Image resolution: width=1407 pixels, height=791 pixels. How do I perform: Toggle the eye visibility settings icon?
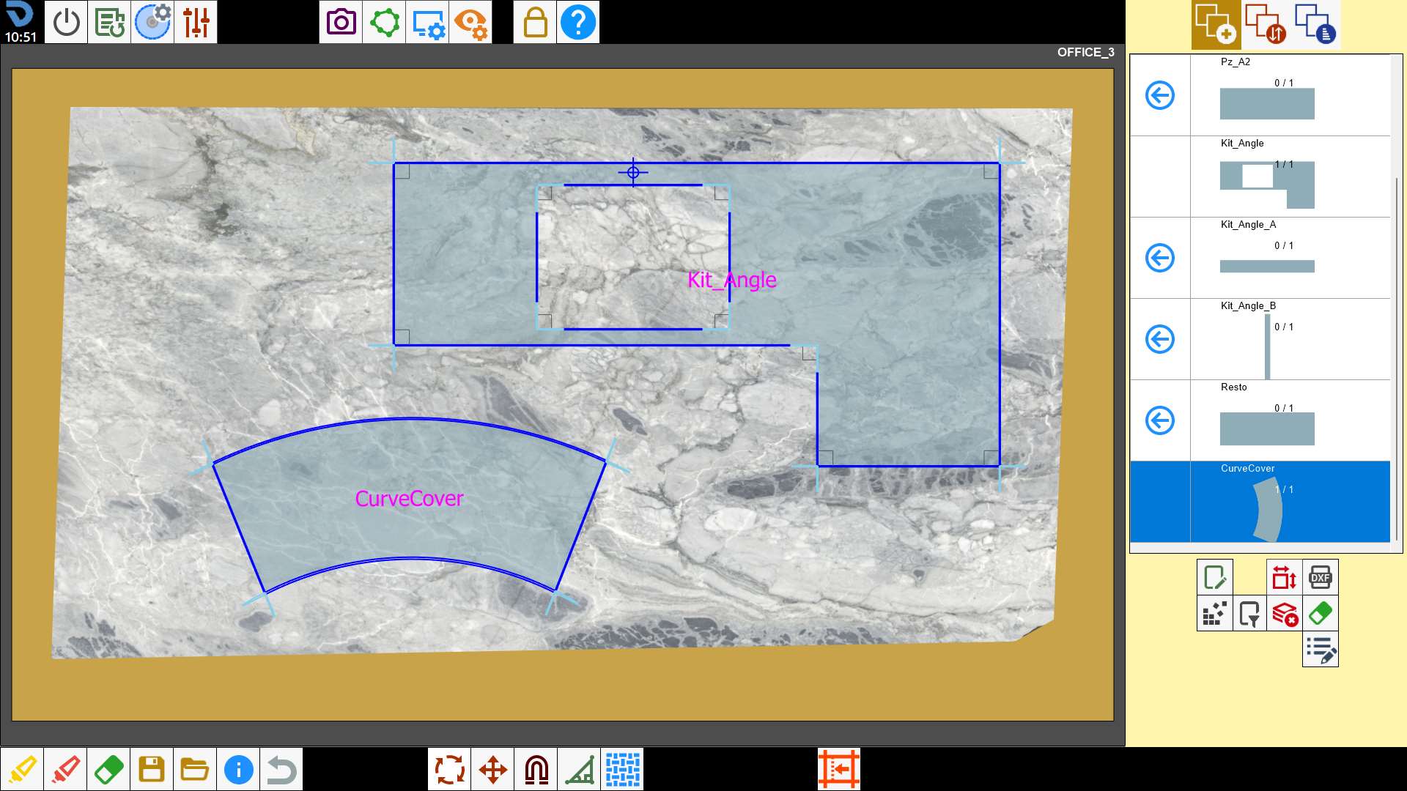point(470,22)
